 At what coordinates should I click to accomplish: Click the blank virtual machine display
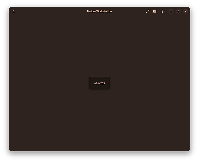99,51
